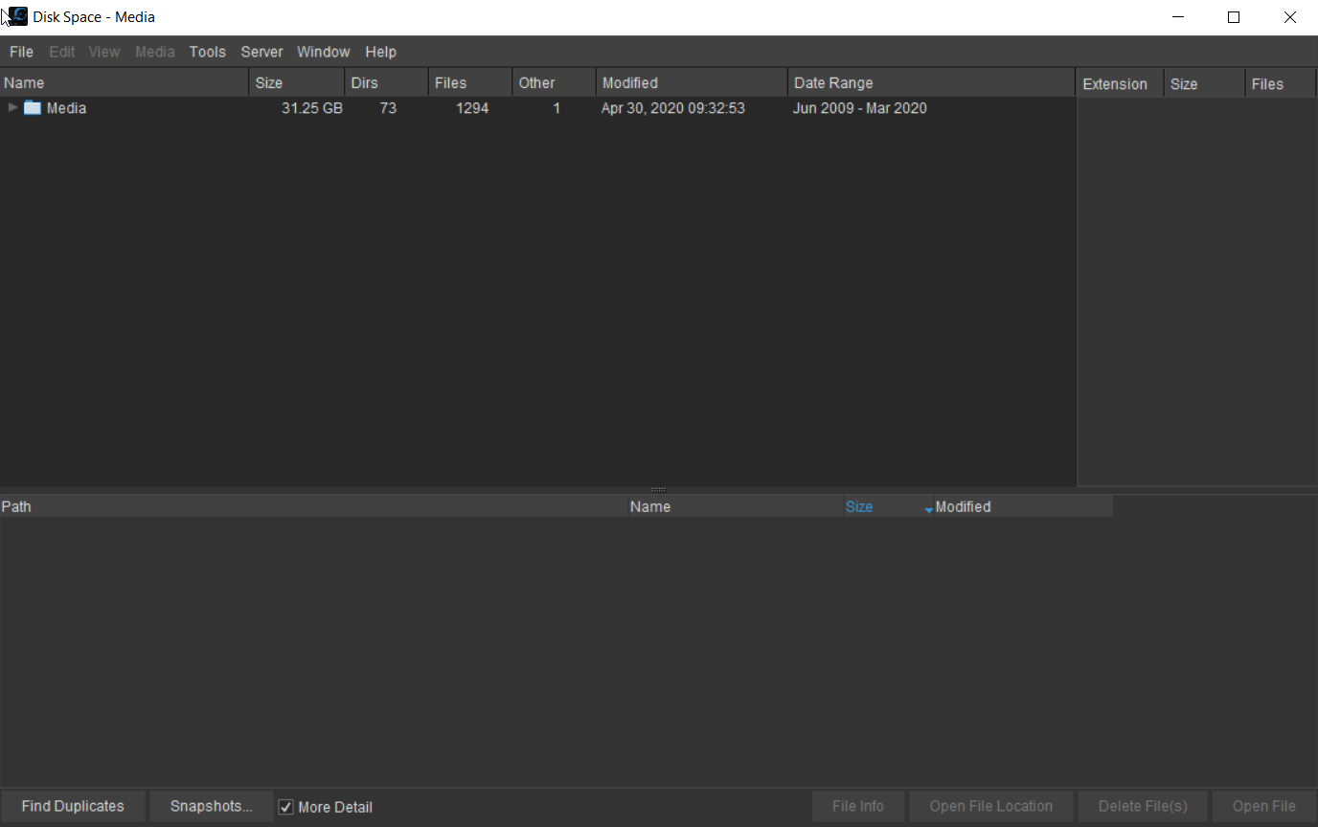Click the Find Duplicates button

point(73,806)
